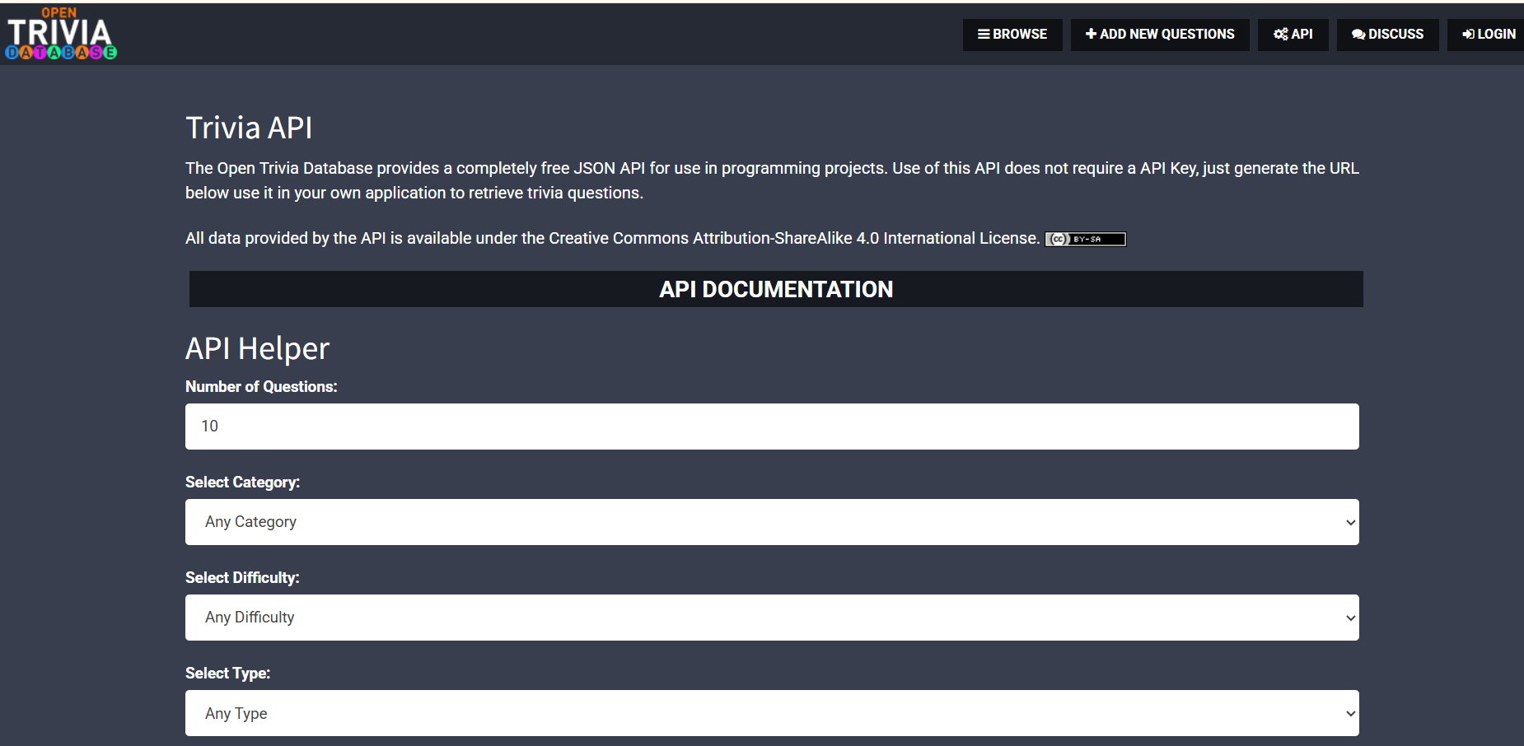Select the Trivia API heading text
The image size is (1524, 746).
point(249,128)
